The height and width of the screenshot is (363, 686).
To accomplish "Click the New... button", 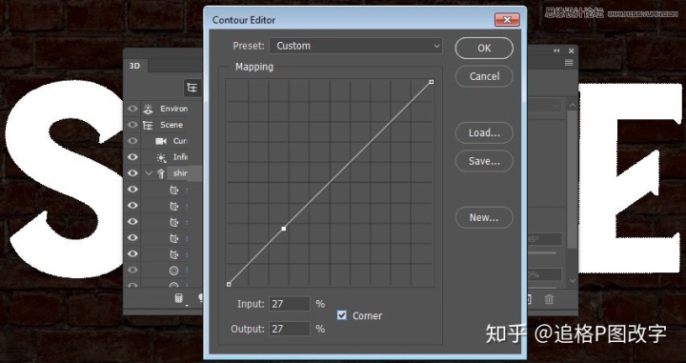I will (x=484, y=217).
